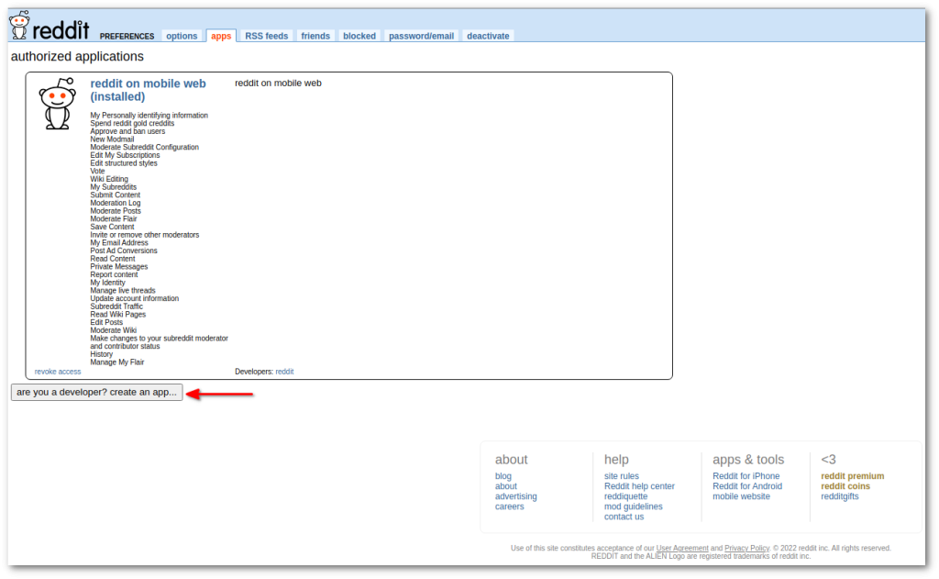Screen dimensions: 939x579
Task: Open the advertising link under about
Action: click(515, 495)
